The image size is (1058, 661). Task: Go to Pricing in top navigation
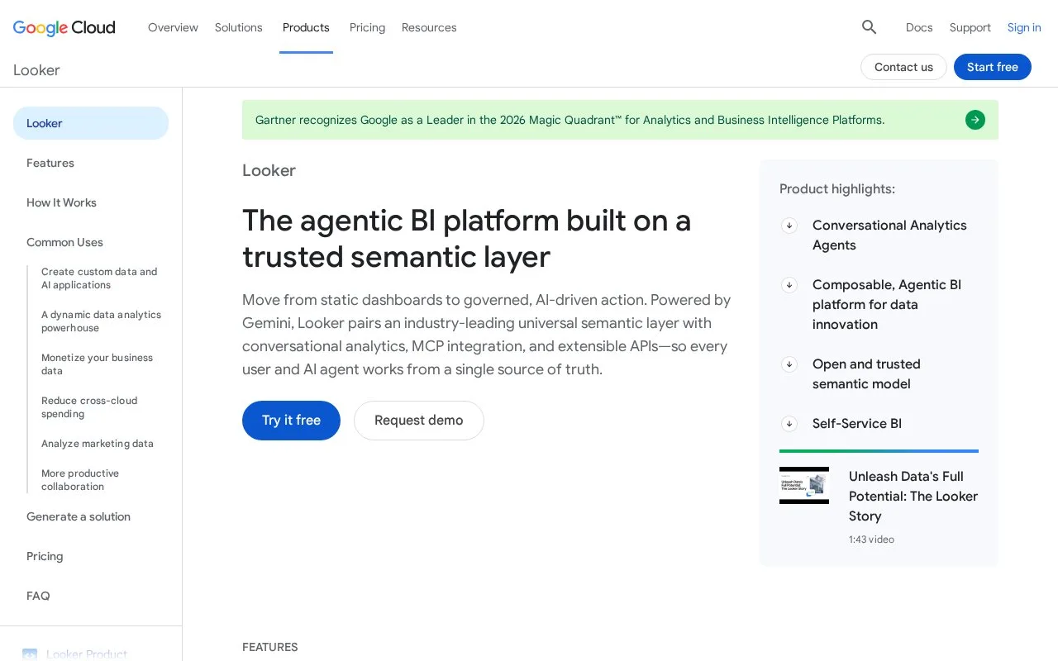pyautogui.click(x=367, y=27)
